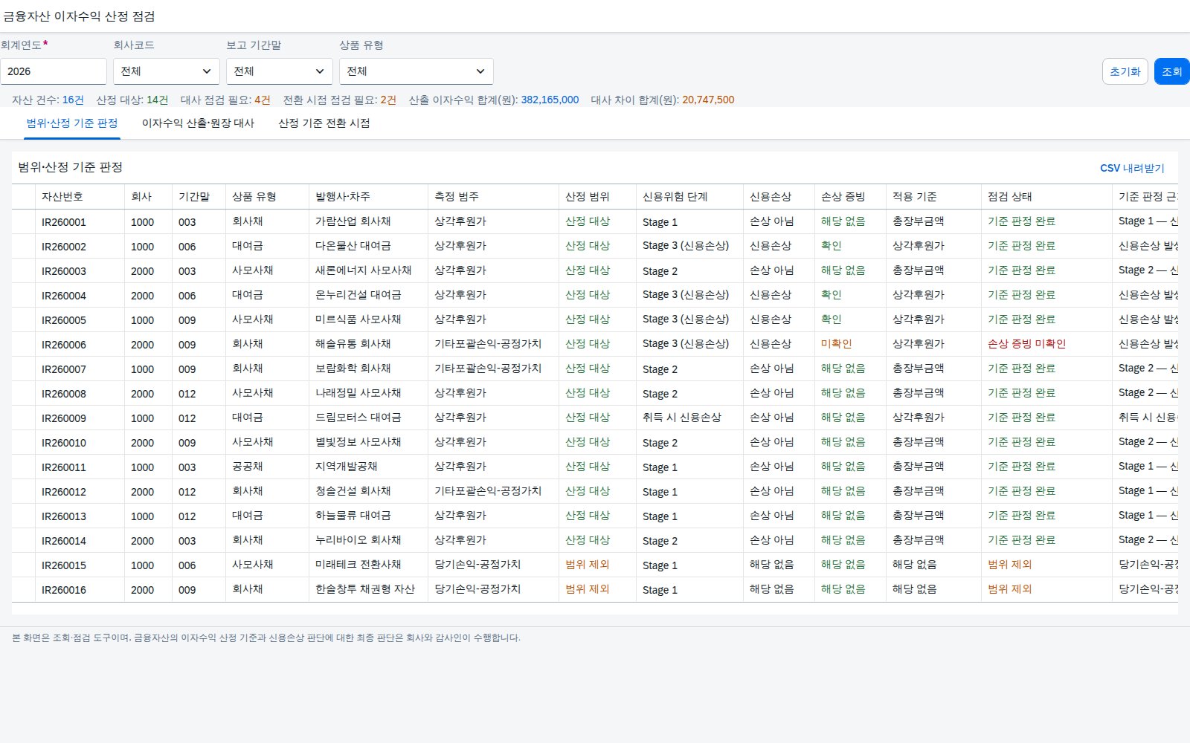
Task: Click issuer 온누리건설 대여금
Action: pyautogui.click(x=358, y=295)
